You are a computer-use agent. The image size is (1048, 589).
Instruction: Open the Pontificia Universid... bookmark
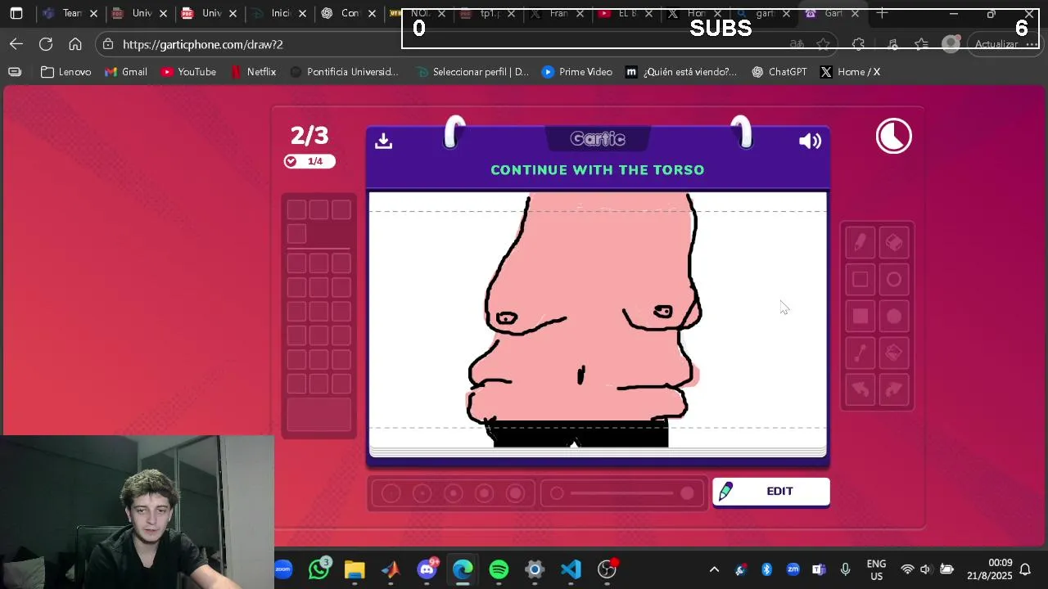(344, 72)
